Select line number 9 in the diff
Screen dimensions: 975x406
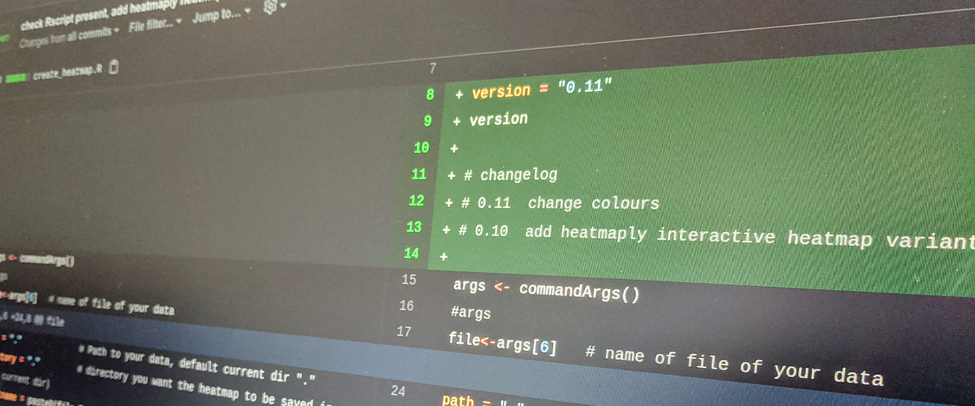[427, 121]
